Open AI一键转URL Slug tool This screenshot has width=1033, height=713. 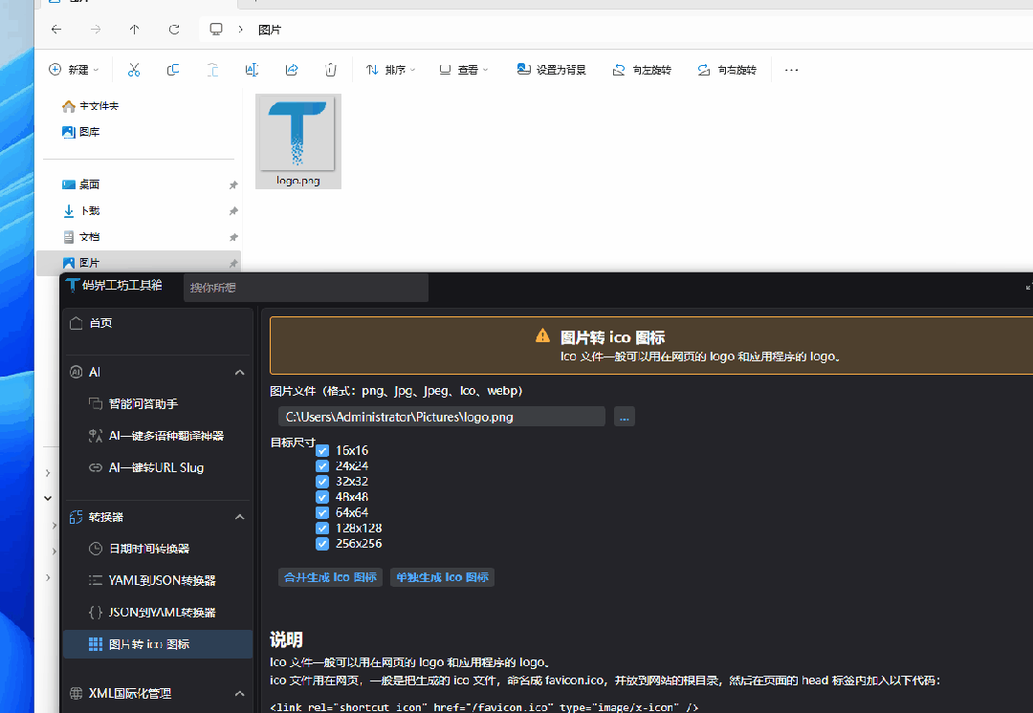click(158, 467)
